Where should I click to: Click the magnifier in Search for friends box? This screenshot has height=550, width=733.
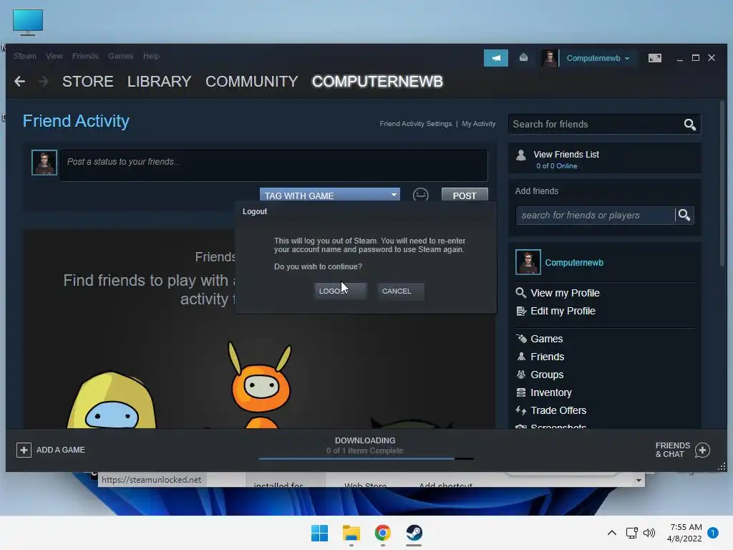pos(690,125)
